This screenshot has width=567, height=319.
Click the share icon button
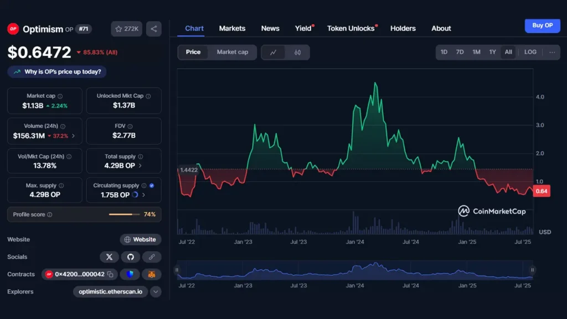pyautogui.click(x=154, y=29)
